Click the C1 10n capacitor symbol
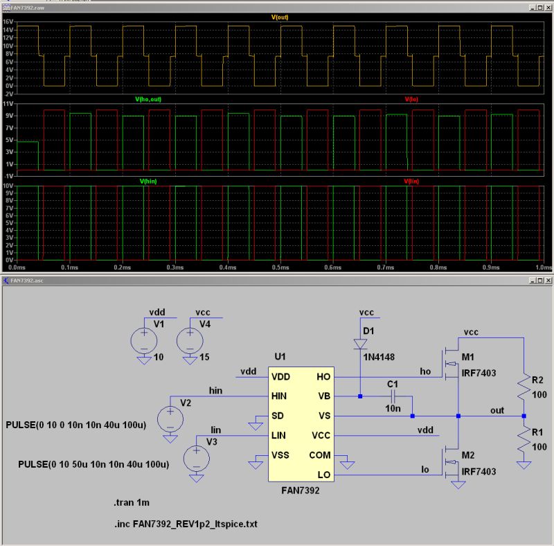Screen dimensions: 554x546 (393, 395)
